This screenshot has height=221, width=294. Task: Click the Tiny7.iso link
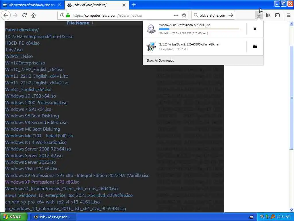[x=14, y=49]
